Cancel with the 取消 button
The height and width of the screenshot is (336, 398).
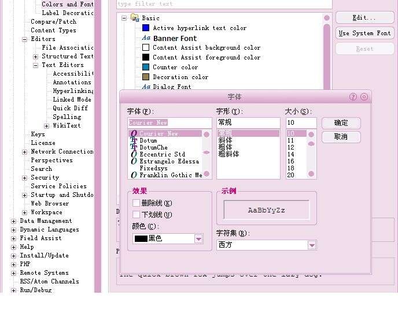click(x=341, y=137)
